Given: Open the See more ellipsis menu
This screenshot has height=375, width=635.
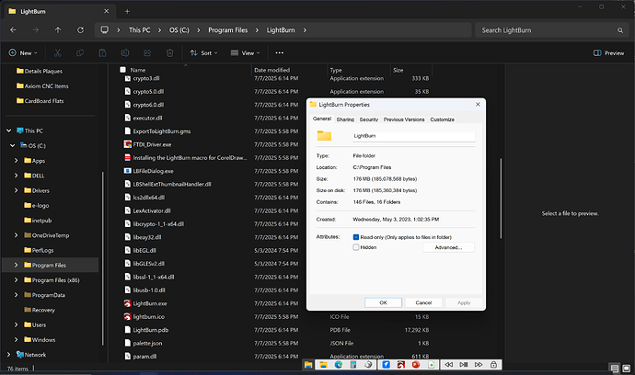Looking at the screenshot, I should [280, 53].
